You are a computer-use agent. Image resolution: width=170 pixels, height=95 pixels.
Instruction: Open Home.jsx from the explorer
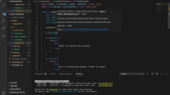(18, 34)
